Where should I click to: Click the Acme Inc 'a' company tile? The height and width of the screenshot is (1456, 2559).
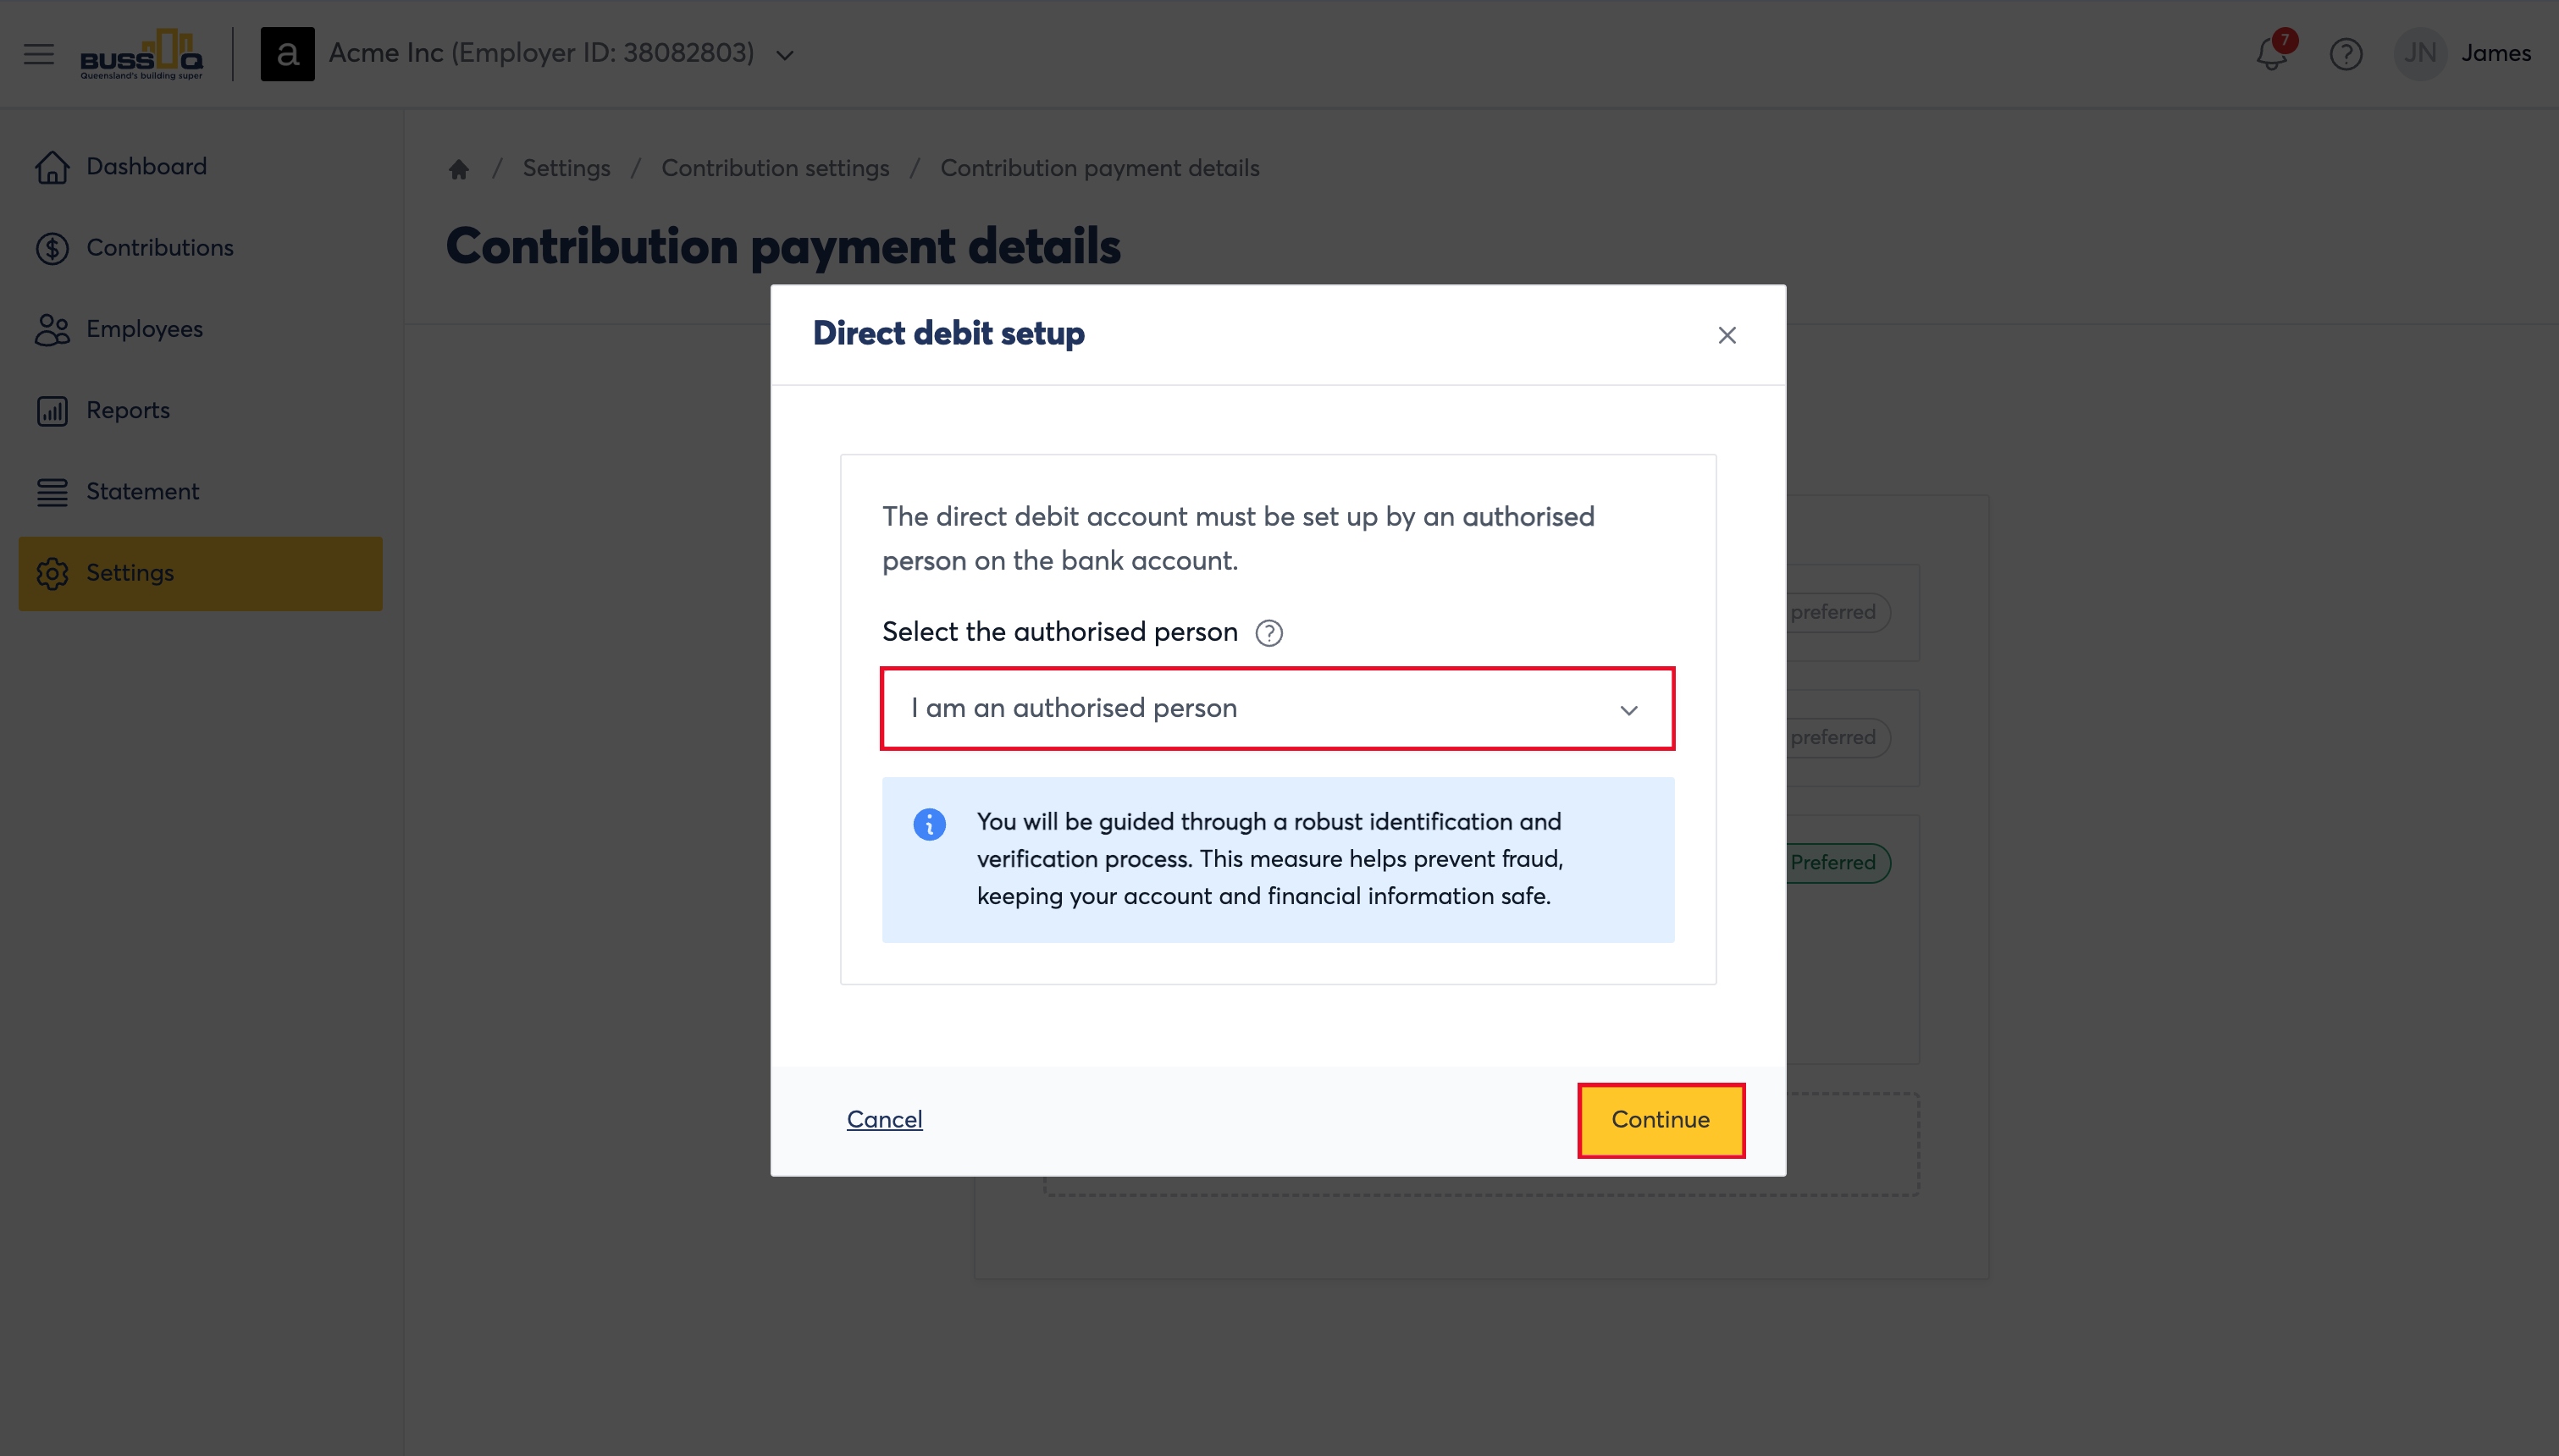(x=287, y=54)
